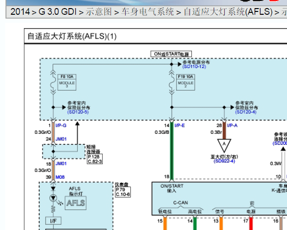Click the F8 10A fuse symbol
287x230 pixels.
[x=53, y=82]
